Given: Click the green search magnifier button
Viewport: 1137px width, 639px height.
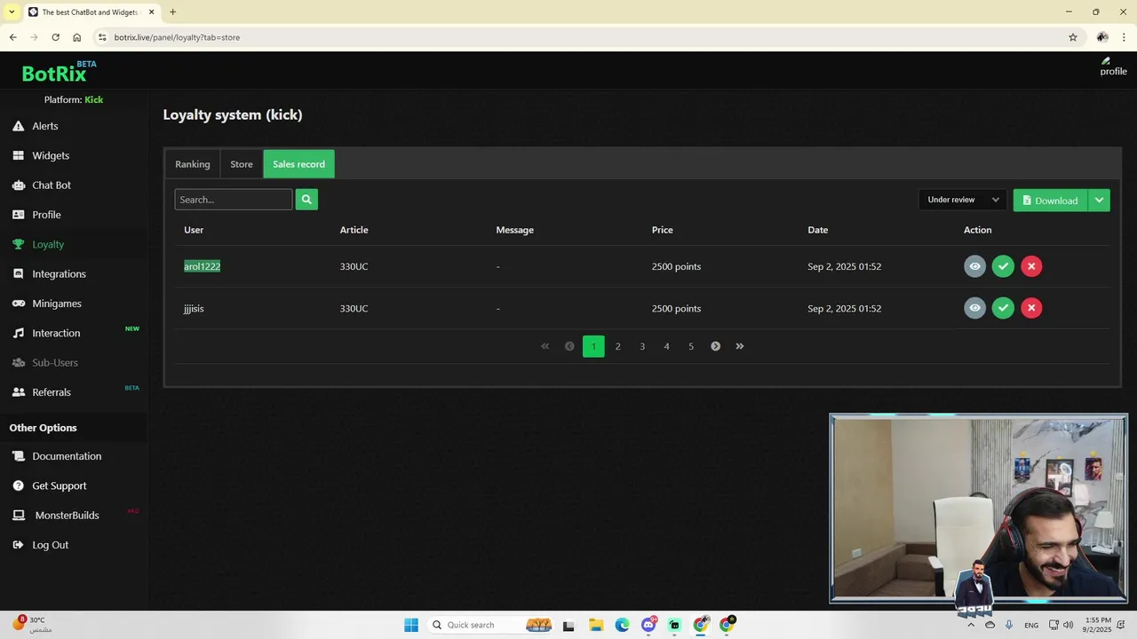Looking at the screenshot, I should [306, 200].
